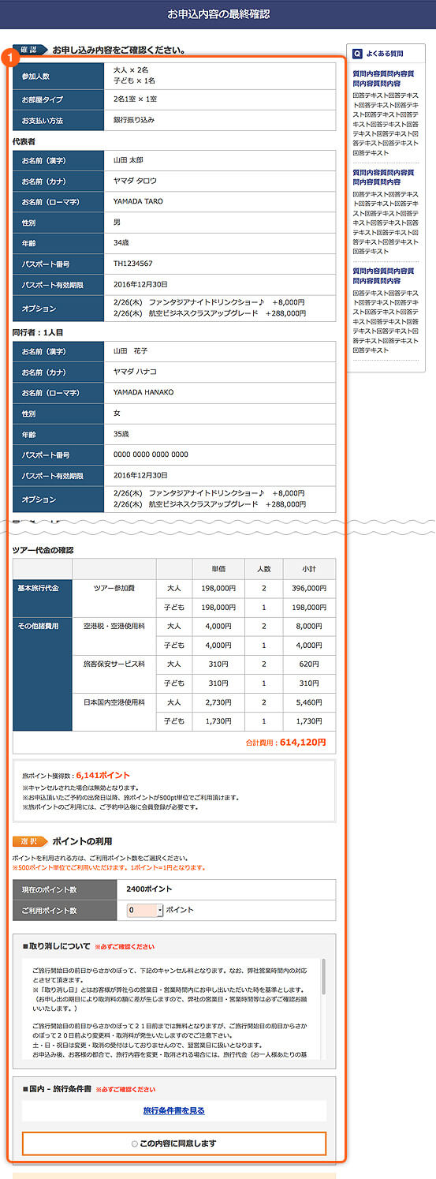Screen dimensions: 436x1179
Task: Click the page title お申込内容の最終確認
Action: [x=218, y=14]
